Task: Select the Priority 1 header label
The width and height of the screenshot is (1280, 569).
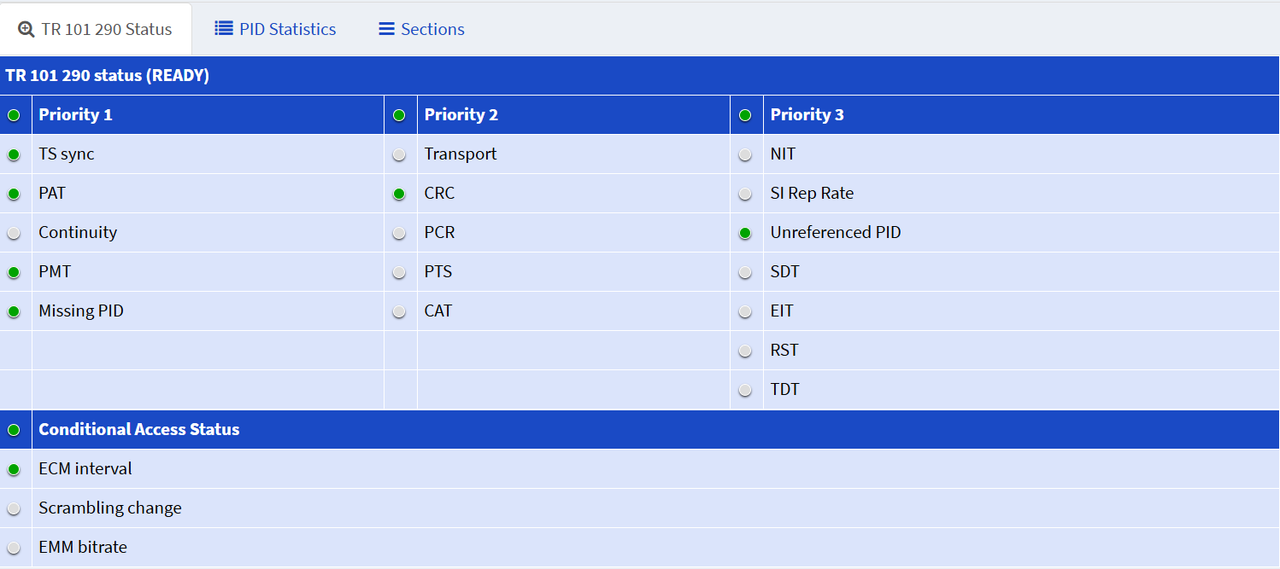Action: (x=75, y=114)
